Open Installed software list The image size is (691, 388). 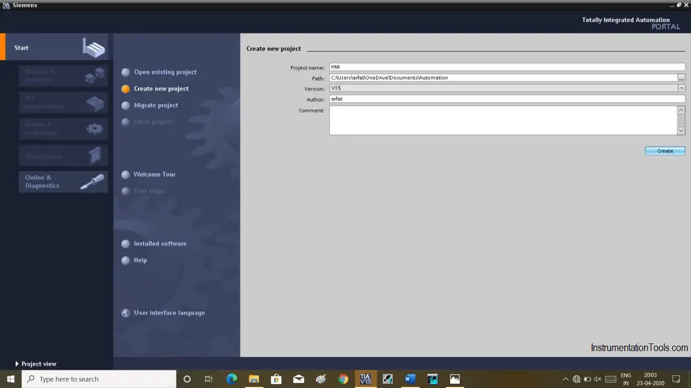[160, 243]
